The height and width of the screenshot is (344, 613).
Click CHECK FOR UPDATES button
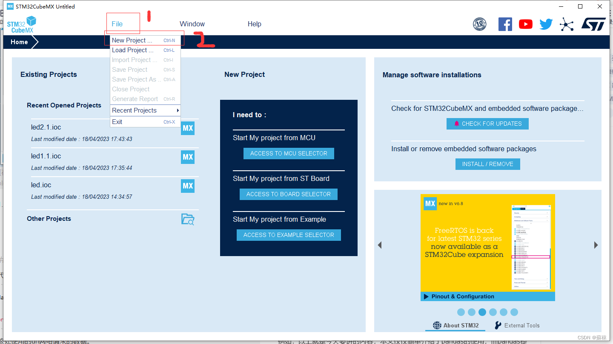pos(487,124)
